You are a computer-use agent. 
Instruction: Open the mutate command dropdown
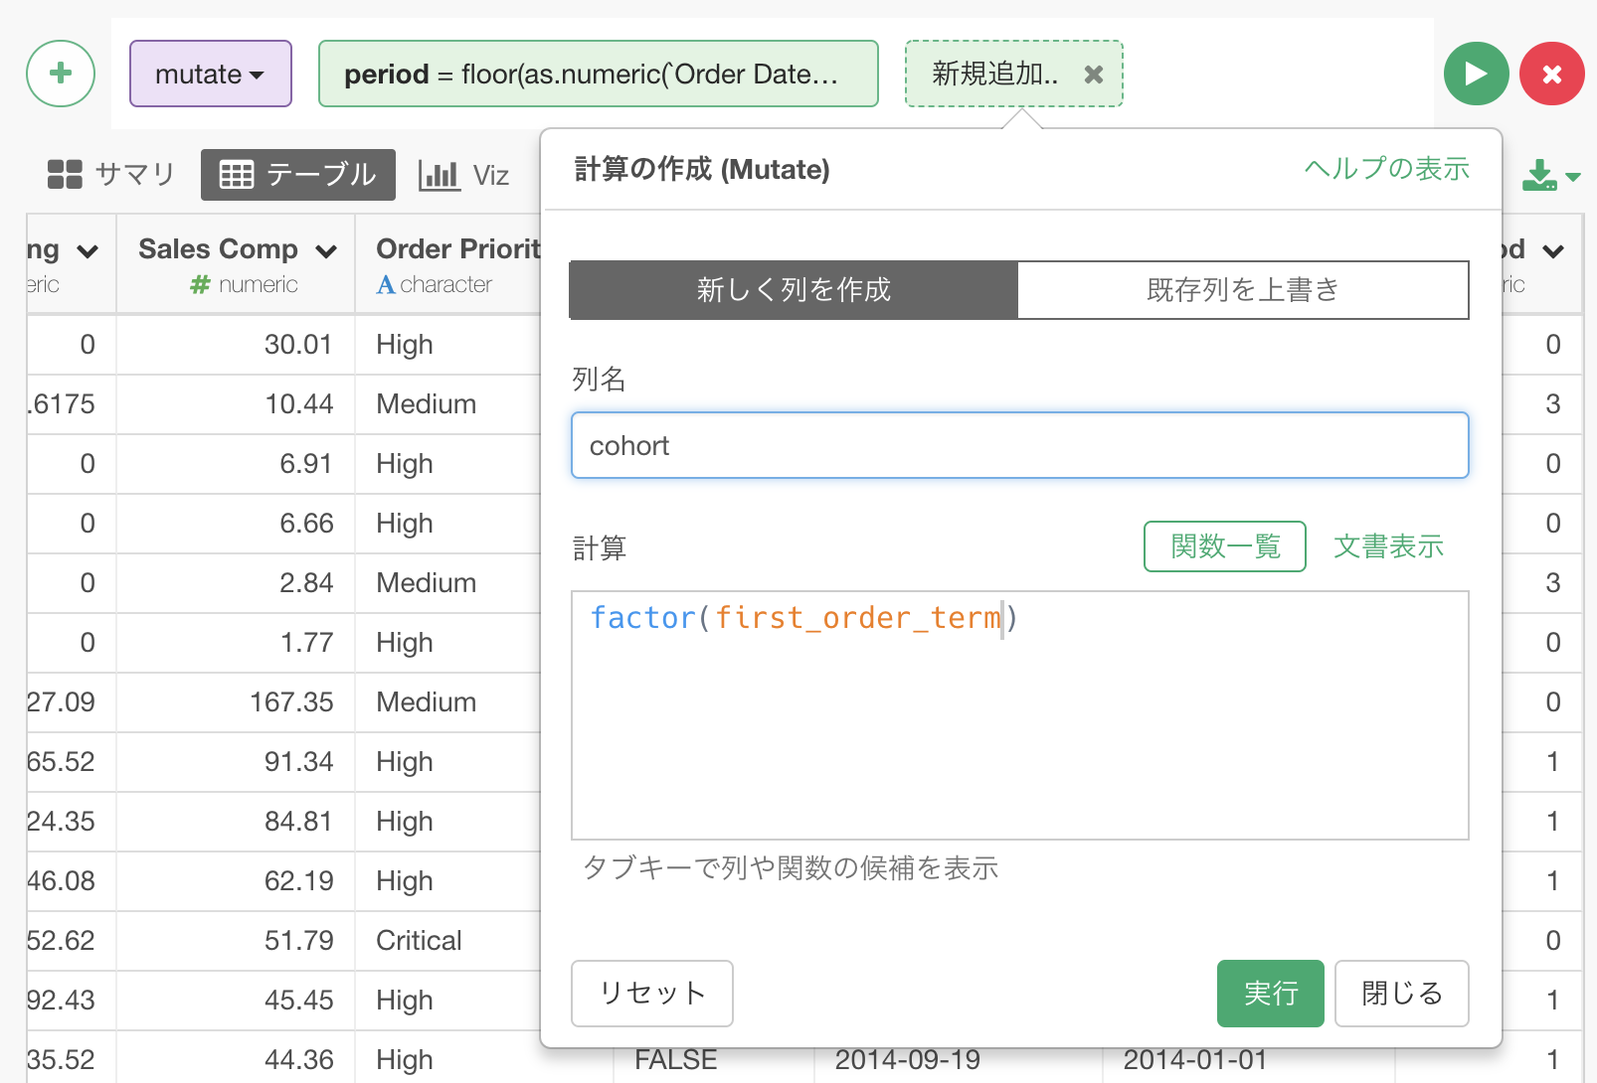click(x=211, y=74)
